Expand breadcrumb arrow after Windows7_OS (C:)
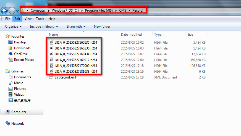 tap(82, 11)
